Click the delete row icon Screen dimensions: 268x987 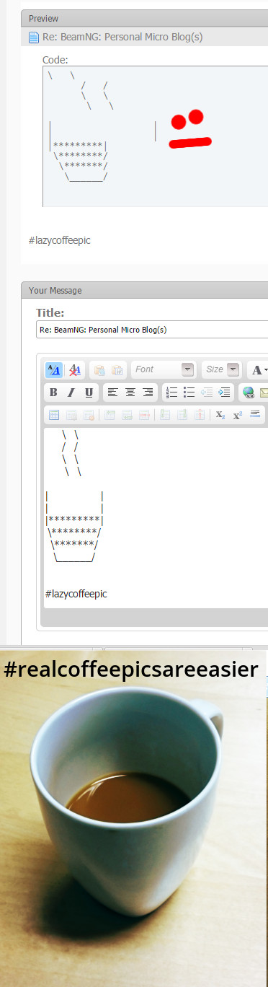coord(144,415)
